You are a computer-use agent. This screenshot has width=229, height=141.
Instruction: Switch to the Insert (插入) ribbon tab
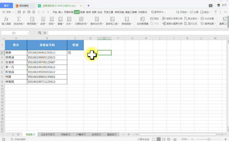coord(60,12)
